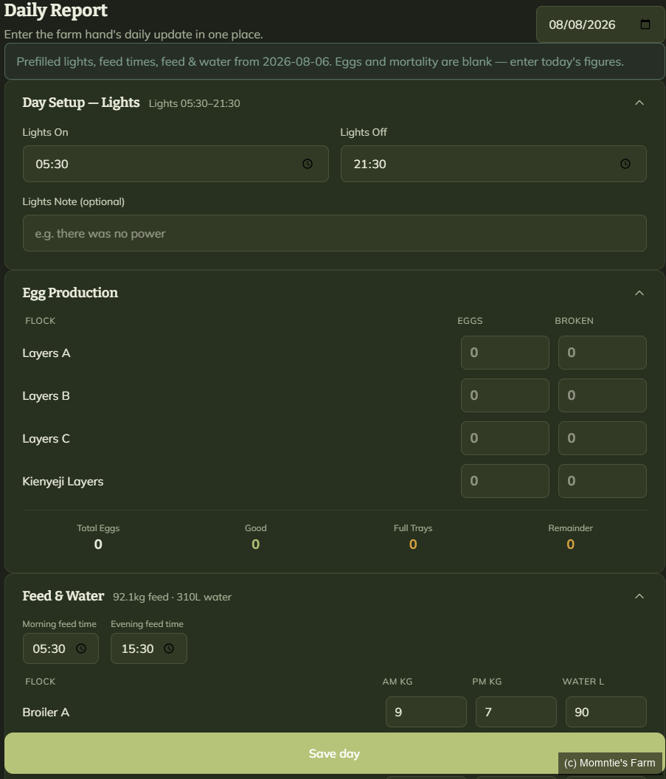Click the 'Lights 05:30–21:30' summary text
The height and width of the screenshot is (779, 666).
point(194,103)
